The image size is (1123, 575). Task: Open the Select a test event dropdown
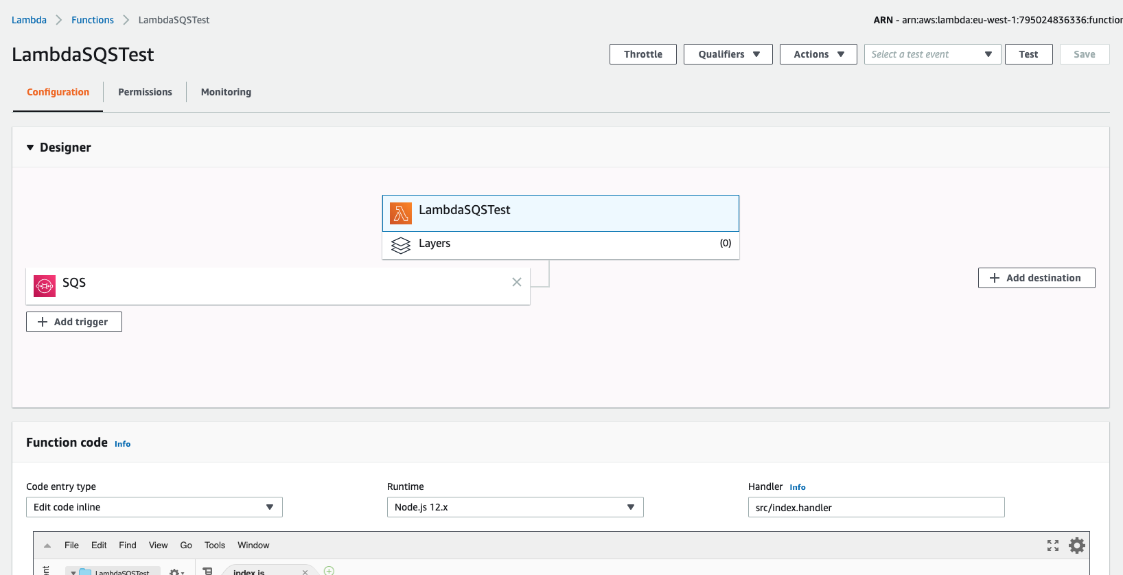pos(932,54)
